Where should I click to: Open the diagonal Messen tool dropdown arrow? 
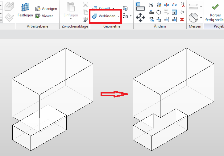click(201, 18)
